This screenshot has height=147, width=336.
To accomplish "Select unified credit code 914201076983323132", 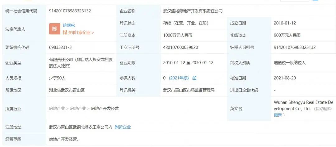I will tap(70, 11).
